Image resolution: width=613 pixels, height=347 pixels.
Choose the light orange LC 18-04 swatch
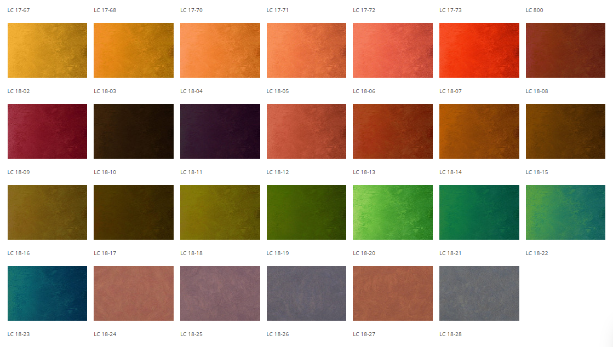point(220,50)
